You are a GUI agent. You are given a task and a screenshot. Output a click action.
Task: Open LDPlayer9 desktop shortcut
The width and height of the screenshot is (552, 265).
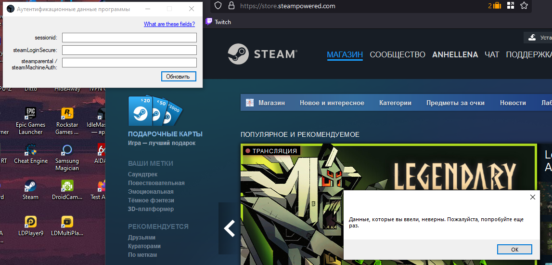(x=31, y=225)
